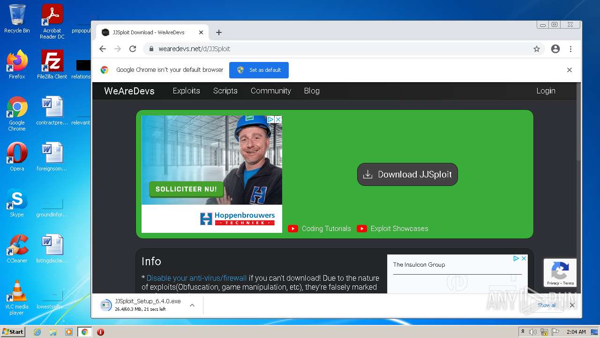Viewport: 600px width, 338px height.
Task: Click the page's vertical scrollbar
Action: 578,123
